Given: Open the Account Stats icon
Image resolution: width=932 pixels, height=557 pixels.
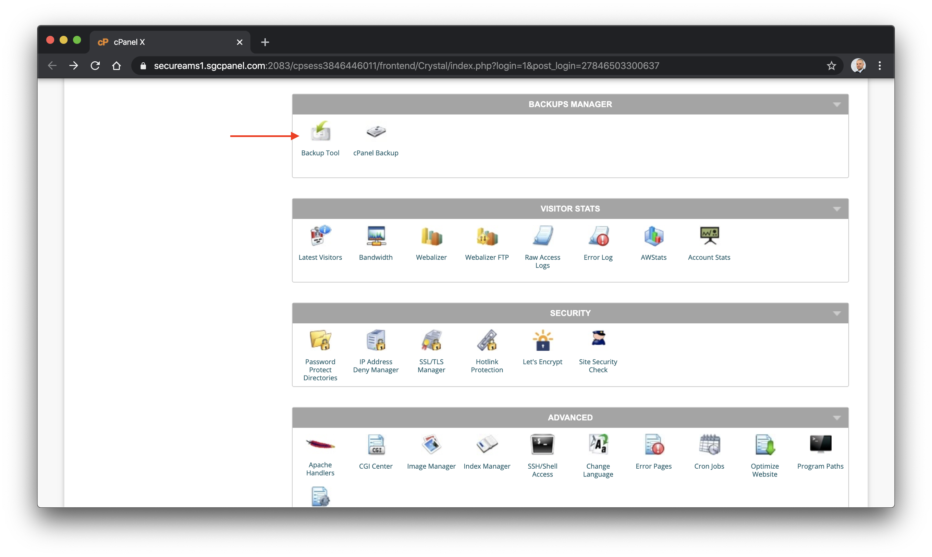Looking at the screenshot, I should (x=709, y=236).
